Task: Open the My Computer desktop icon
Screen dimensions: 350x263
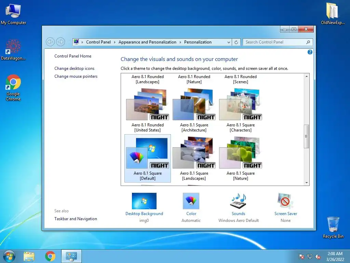Action: tap(13, 14)
